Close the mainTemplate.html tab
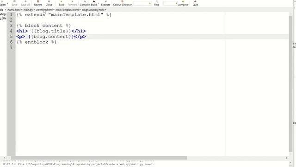296x167 pixels. pos(80,10)
